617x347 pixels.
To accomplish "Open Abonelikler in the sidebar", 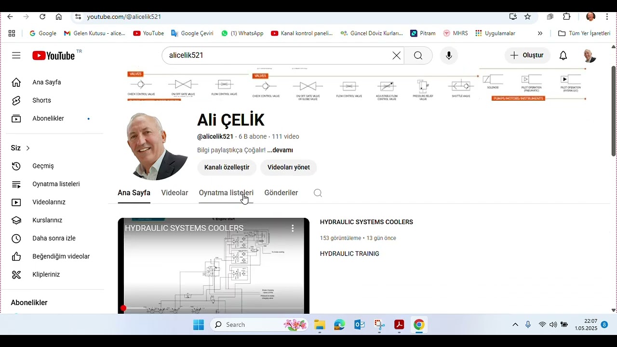I will tap(54, 119).
